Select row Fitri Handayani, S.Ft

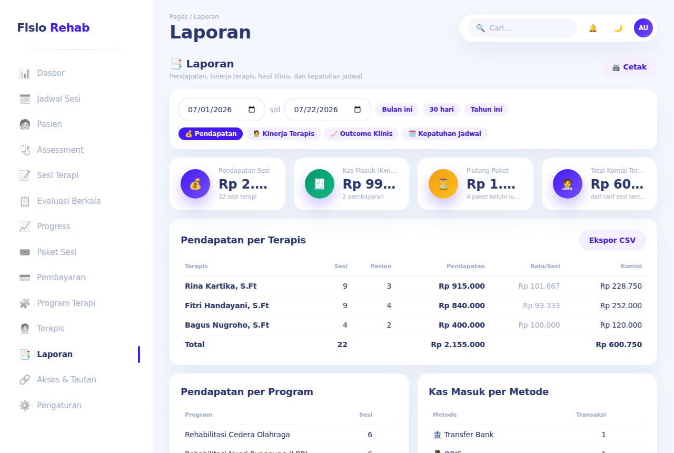(413, 306)
